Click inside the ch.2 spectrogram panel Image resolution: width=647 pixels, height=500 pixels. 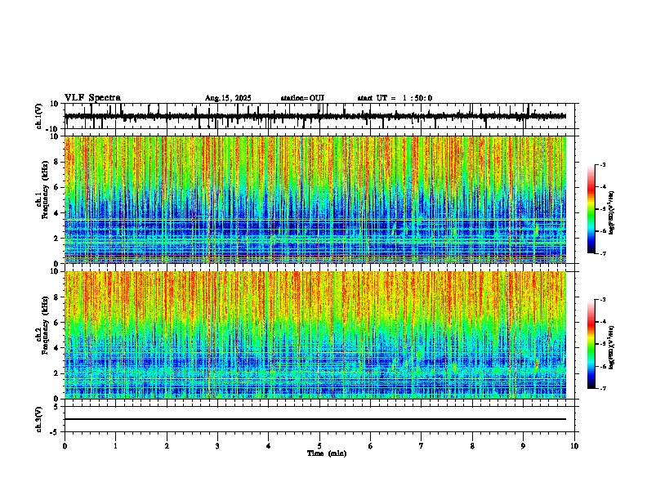(315, 335)
